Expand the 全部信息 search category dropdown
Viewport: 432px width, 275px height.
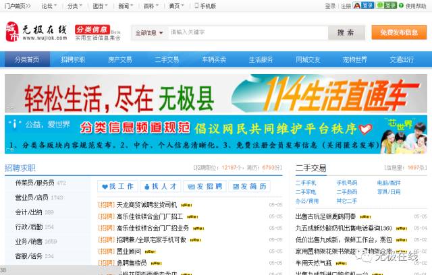tap(149, 32)
